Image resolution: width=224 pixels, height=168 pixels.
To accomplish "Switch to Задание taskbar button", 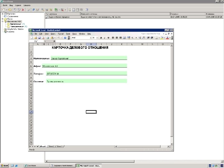I will click(63, 166).
